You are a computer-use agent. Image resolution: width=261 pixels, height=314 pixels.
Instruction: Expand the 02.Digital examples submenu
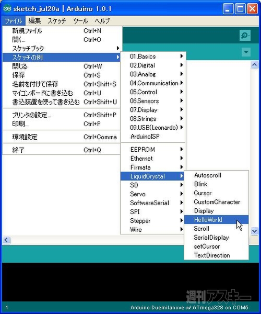pos(153,65)
